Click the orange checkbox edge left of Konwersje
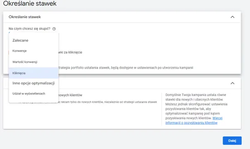Image resolution: width=250 pixels, height=149 pixels. click(x=9, y=53)
